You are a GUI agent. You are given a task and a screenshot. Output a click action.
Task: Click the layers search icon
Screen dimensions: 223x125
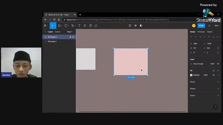click(46, 32)
